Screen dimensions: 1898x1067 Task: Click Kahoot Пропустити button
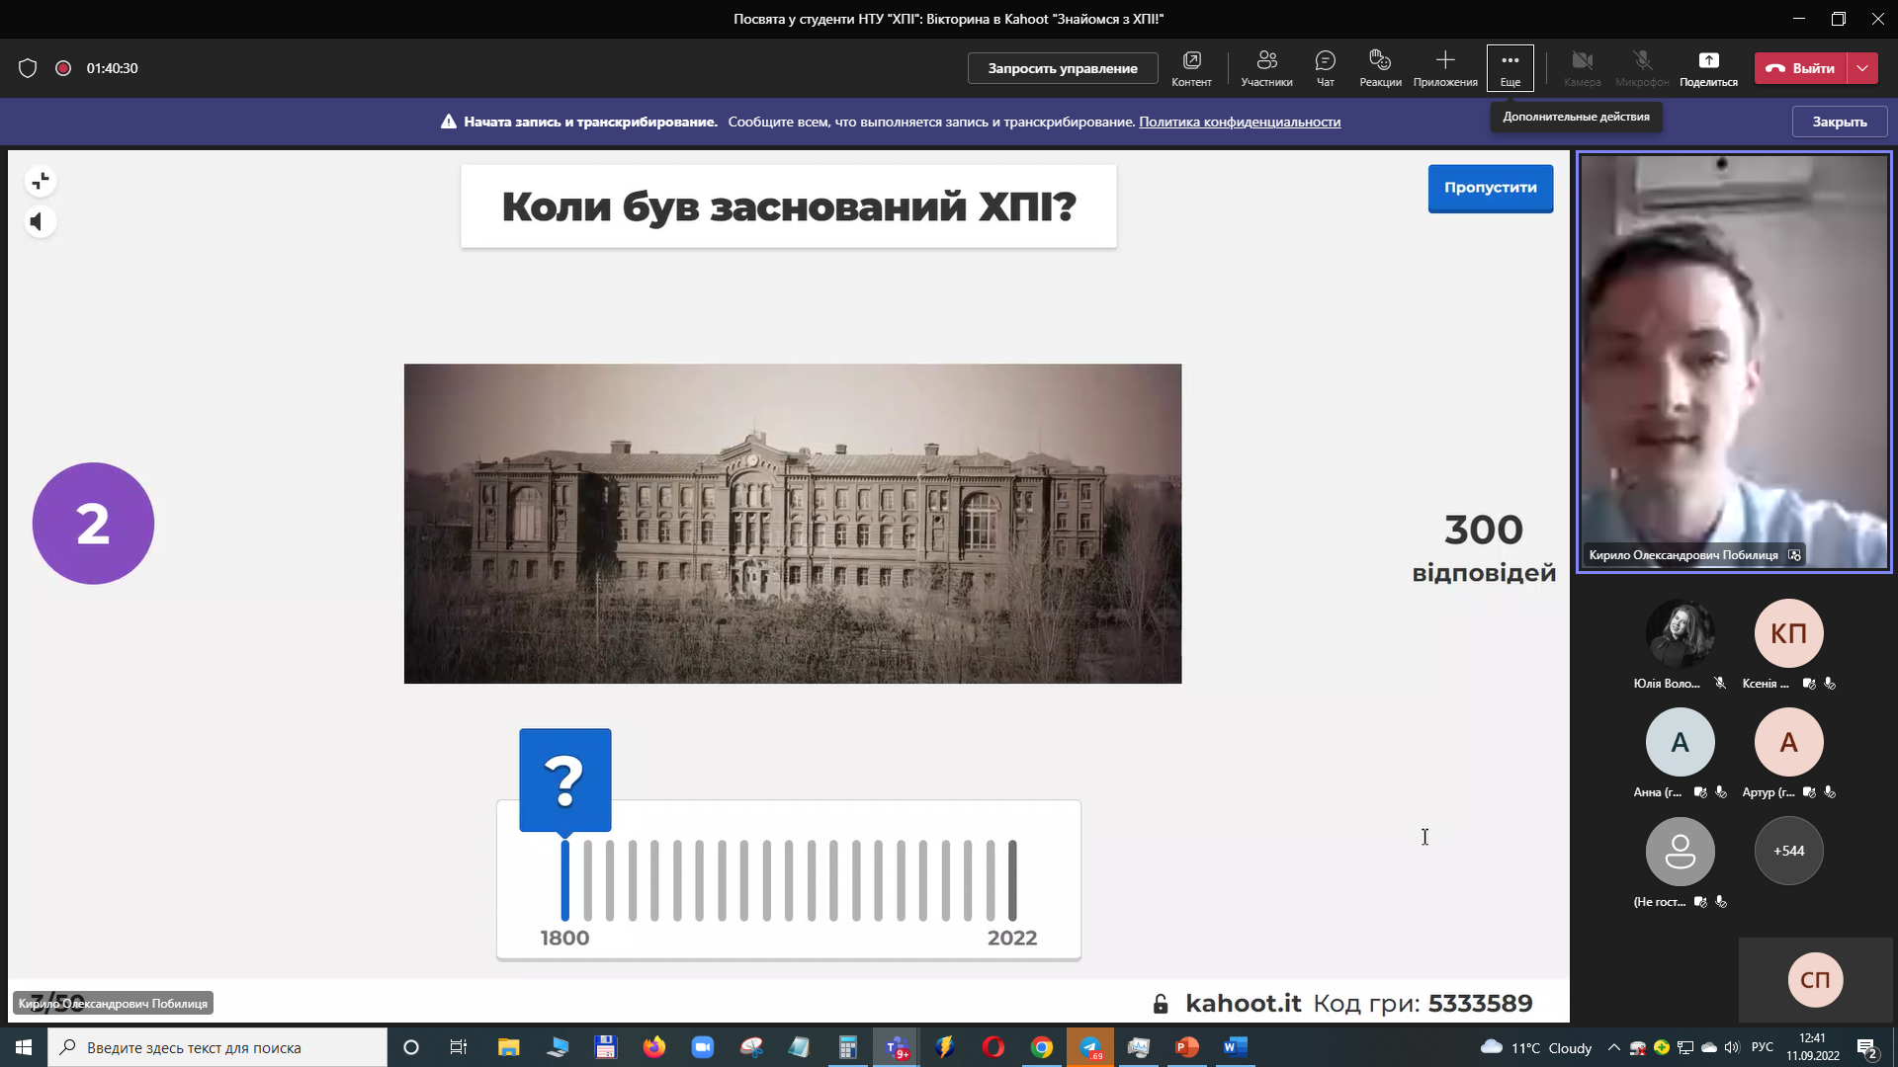[x=1490, y=188]
